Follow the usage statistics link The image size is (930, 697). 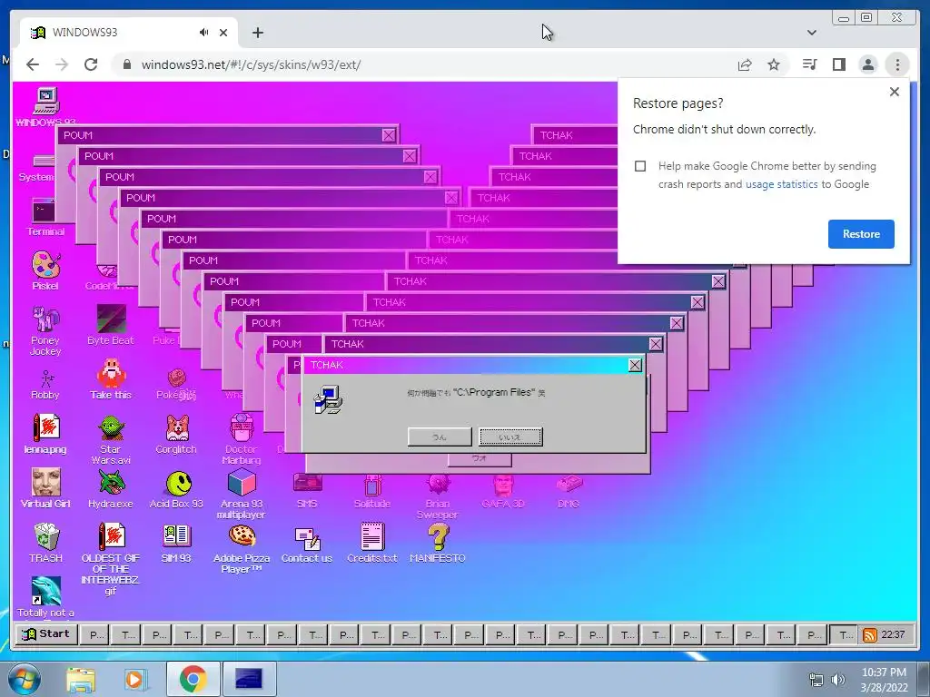pyautogui.click(x=781, y=184)
